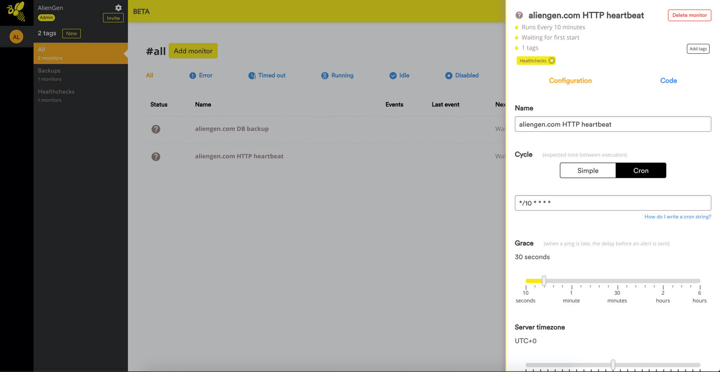Click the AL user avatar
The height and width of the screenshot is (372, 720).
[16, 37]
